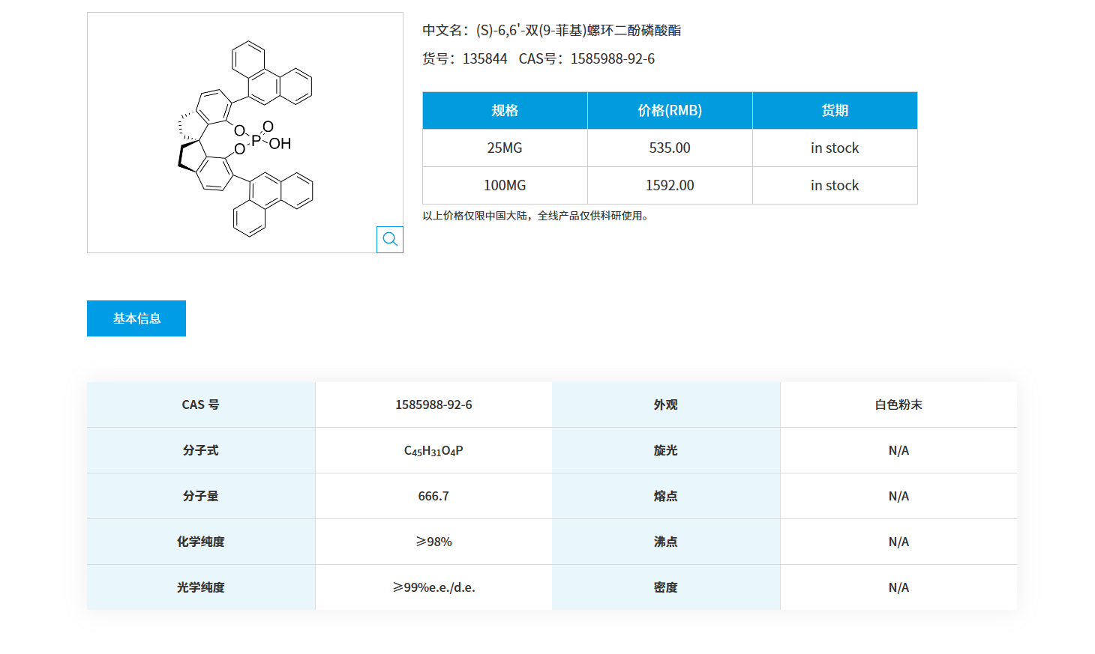Click the in stock cell for 100MG
The width and height of the screenshot is (1095, 654).
point(834,185)
